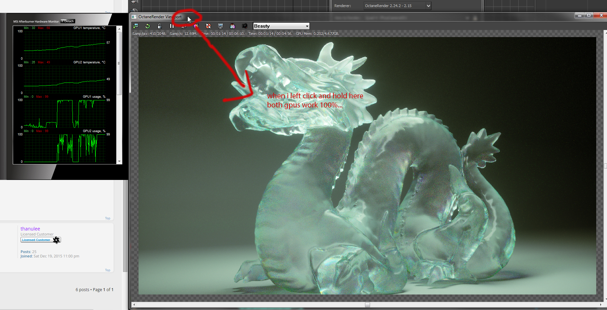Click the OctaneRender Viewport window icon
607x310 pixels.
(x=134, y=17)
